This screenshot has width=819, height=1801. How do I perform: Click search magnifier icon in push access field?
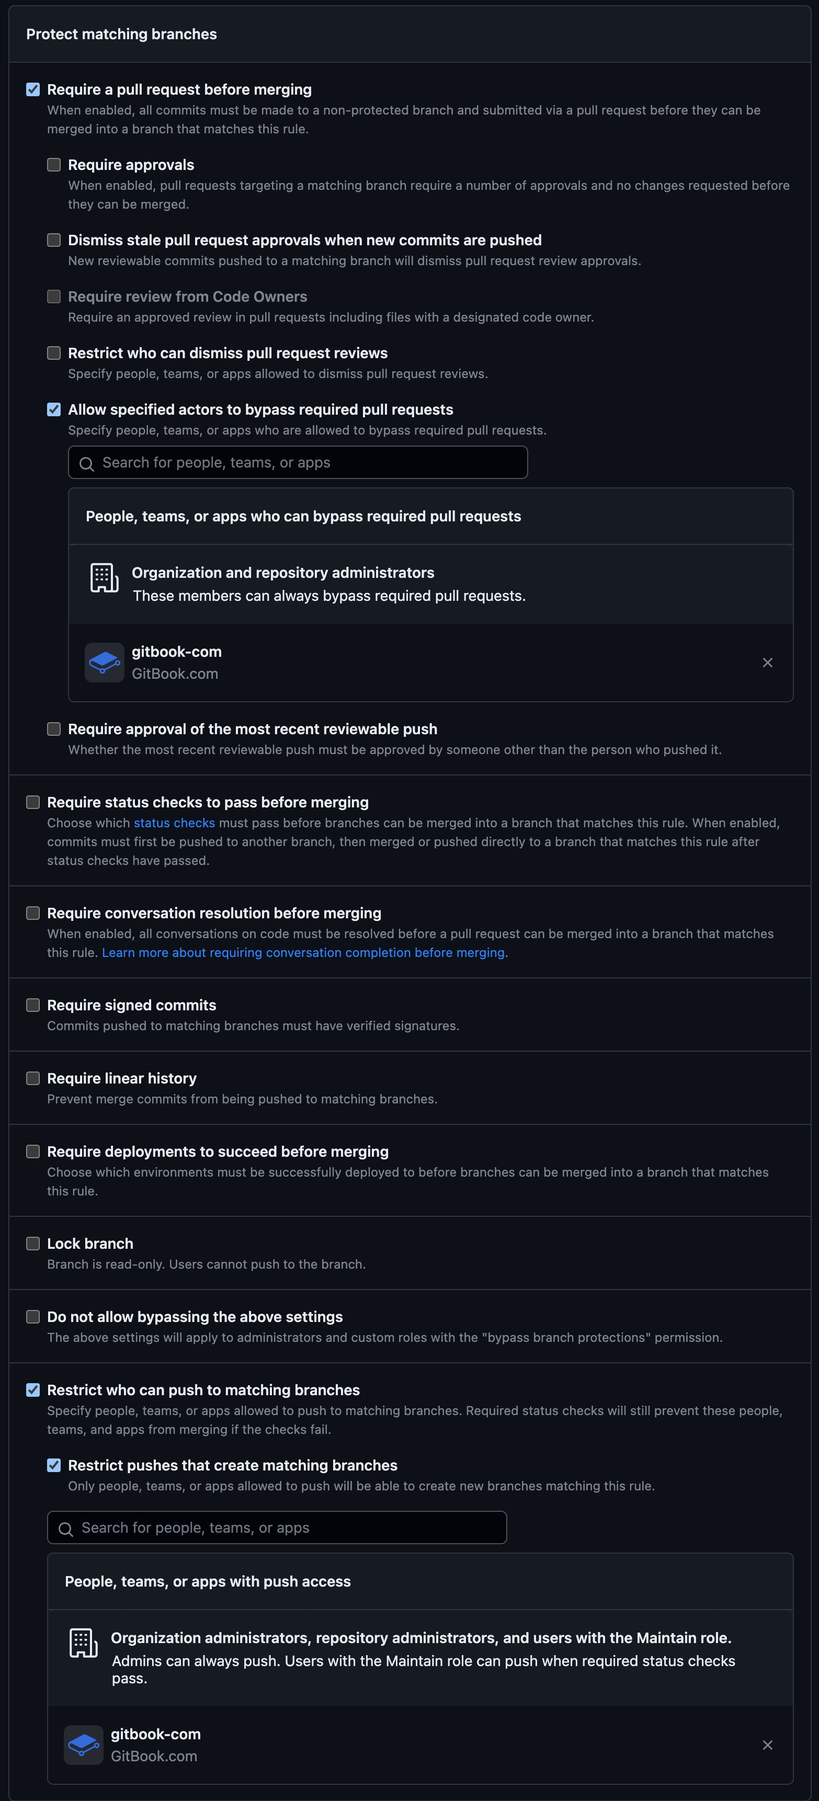(66, 1529)
